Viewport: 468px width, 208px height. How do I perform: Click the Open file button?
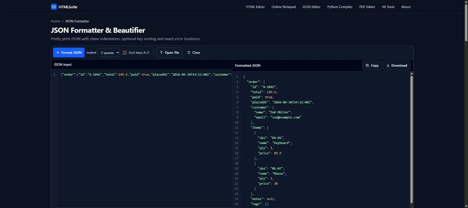click(x=169, y=53)
